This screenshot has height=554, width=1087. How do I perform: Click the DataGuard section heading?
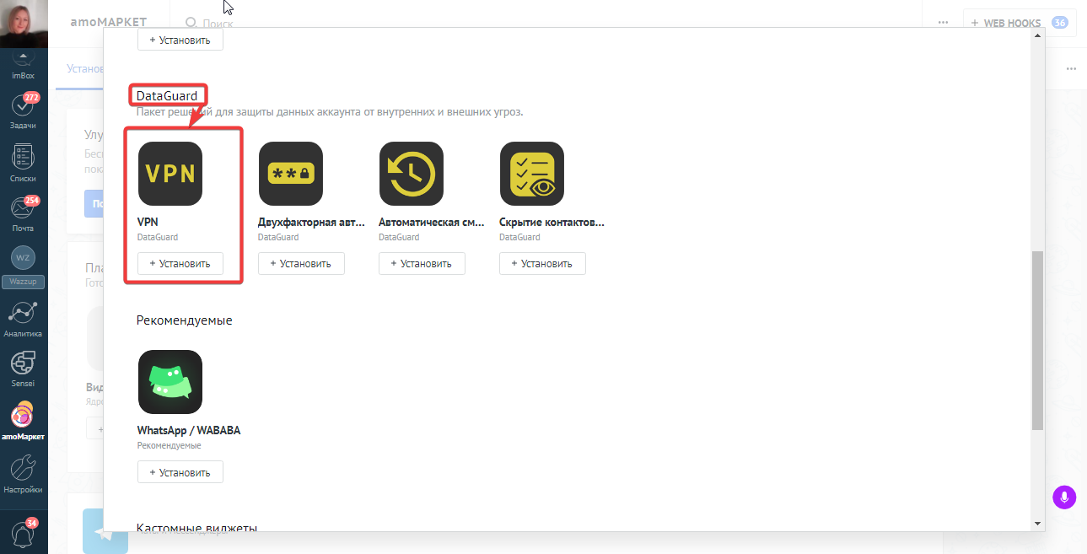click(x=167, y=95)
